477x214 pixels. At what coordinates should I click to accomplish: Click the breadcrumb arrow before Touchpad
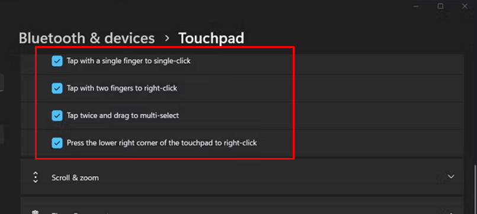click(x=167, y=38)
